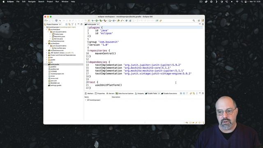Screen dimensions: 263x148
Task: Click the Debug bug icon in the toolbar
Action: (92, 21)
